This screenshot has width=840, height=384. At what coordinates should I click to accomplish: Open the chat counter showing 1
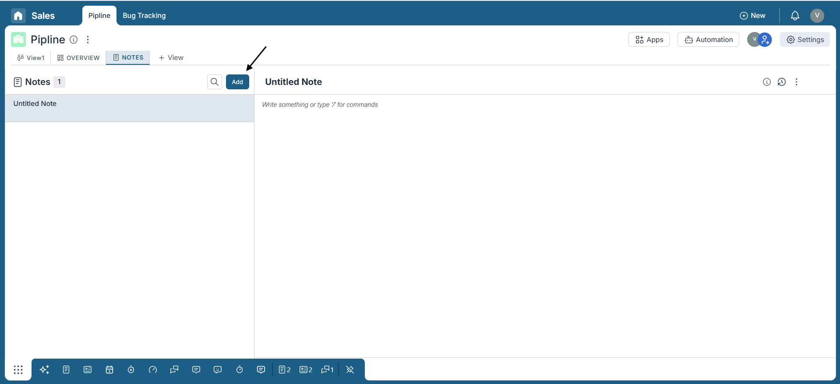click(x=328, y=370)
